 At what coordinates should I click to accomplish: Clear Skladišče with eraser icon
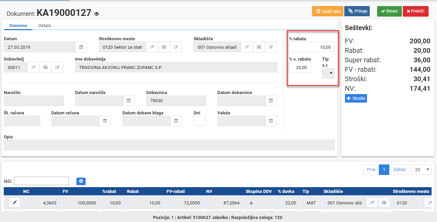(x=247, y=47)
